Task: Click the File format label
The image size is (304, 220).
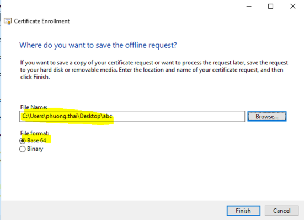Action: (35, 133)
